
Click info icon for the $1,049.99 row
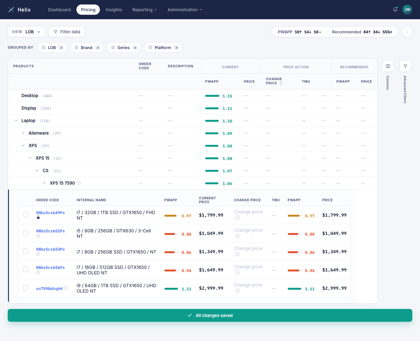click(238, 236)
